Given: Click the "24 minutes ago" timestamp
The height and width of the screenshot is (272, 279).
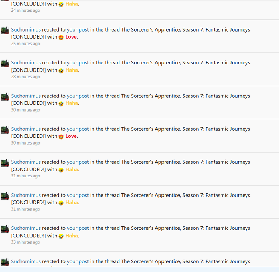Looking at the screenshot, I should pyautogui.click(x=25, y=10).
